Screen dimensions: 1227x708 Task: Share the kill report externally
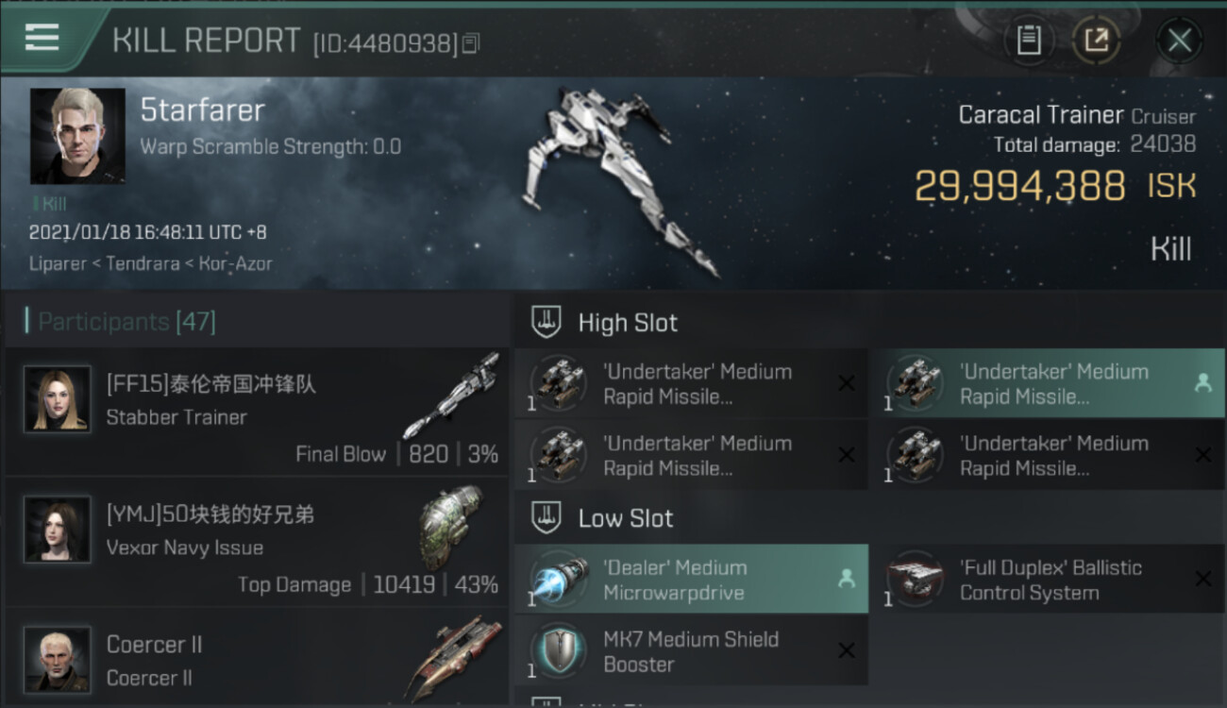[x=1095, y=41]
